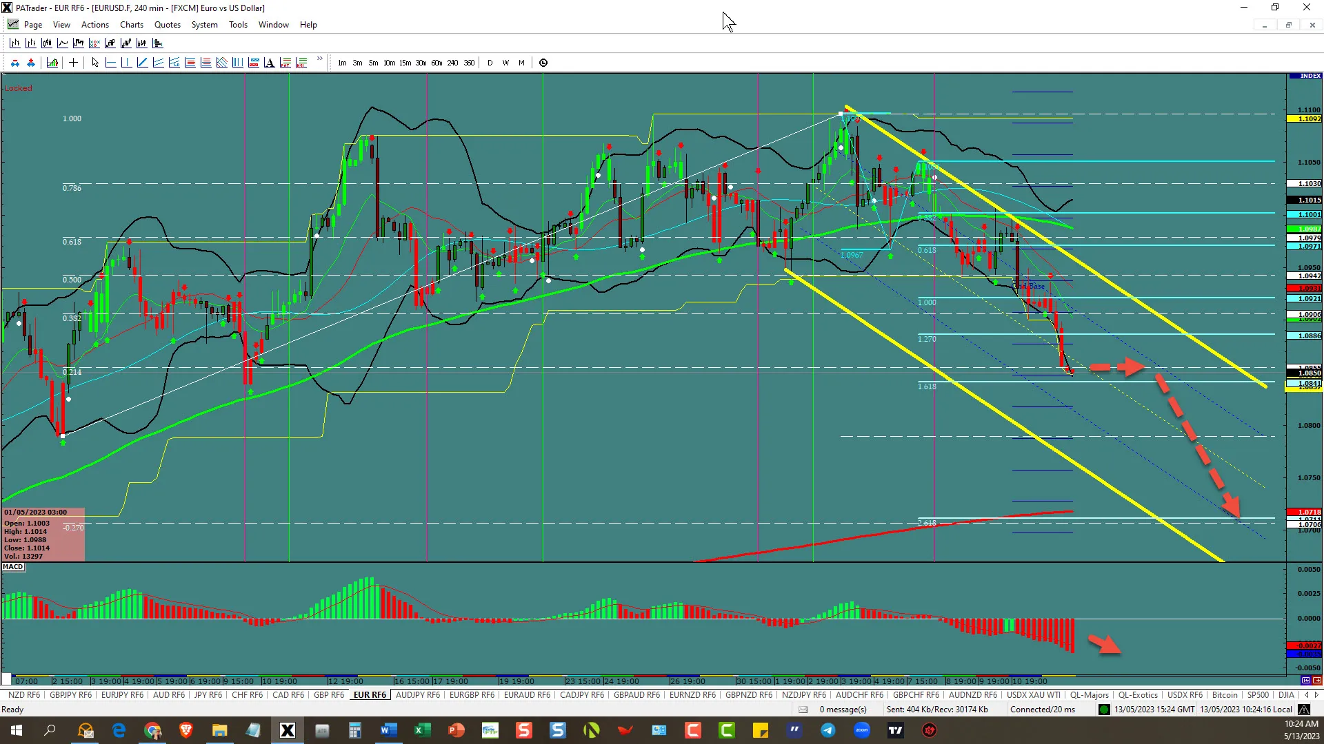This screenshot has width=1324, height=744.
Task: Switch chart to 15m timeframe
Action: [x=405, y=63]
